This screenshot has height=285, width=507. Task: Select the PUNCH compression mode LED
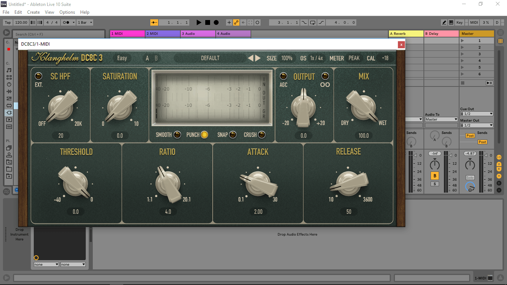[x=204, y=135]
